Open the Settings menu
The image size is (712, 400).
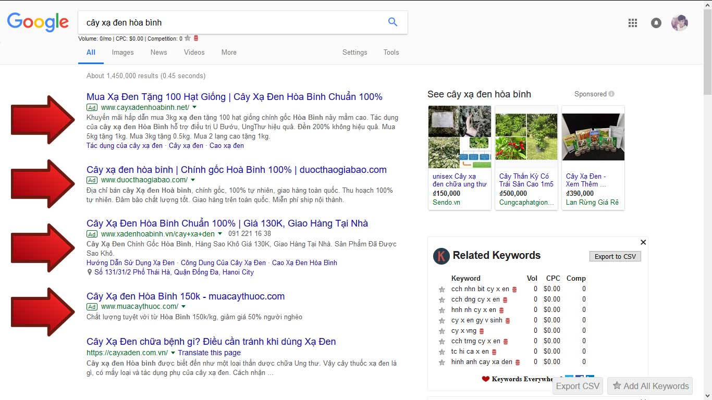pyautogui.click(x=354, y=52)
